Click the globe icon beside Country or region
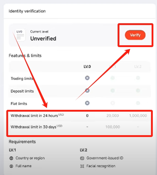This screenshot has height=175, width=157. [11, 158]
